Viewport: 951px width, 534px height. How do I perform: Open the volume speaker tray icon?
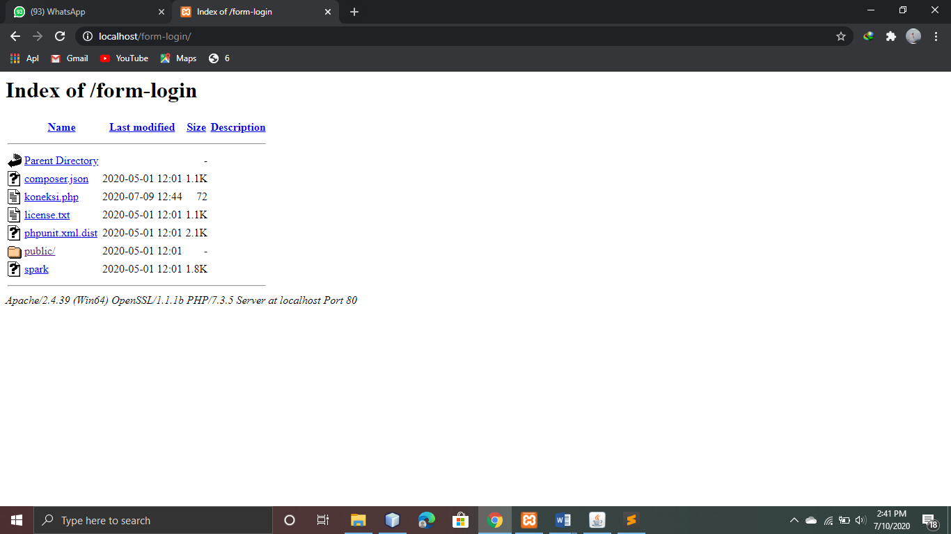[860, 520]
